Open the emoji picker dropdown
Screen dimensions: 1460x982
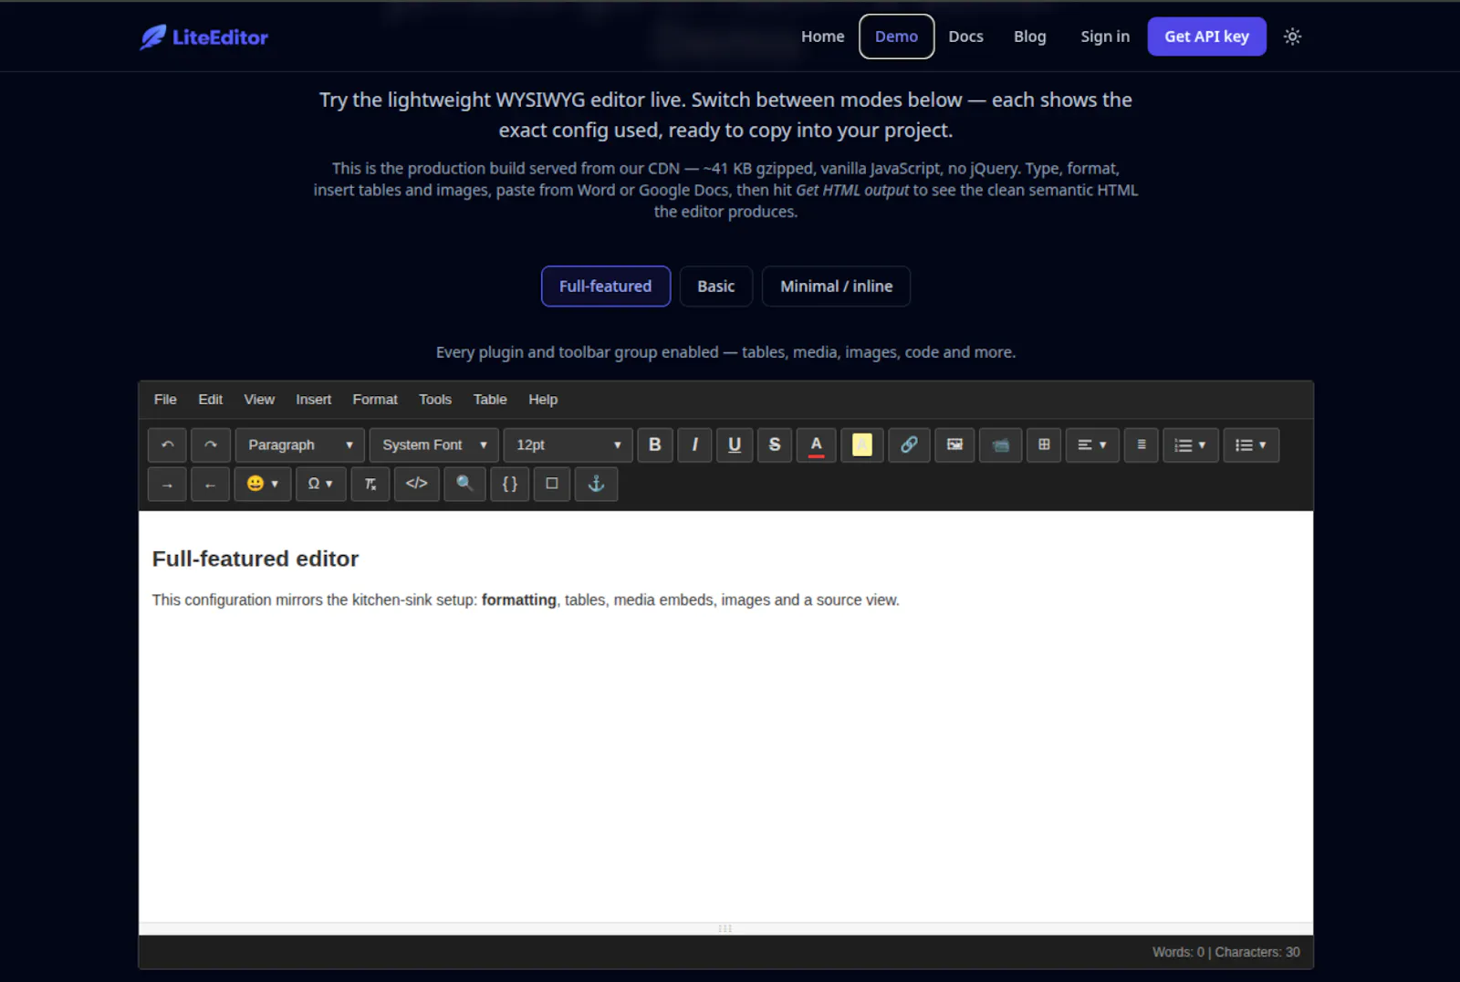263,485
